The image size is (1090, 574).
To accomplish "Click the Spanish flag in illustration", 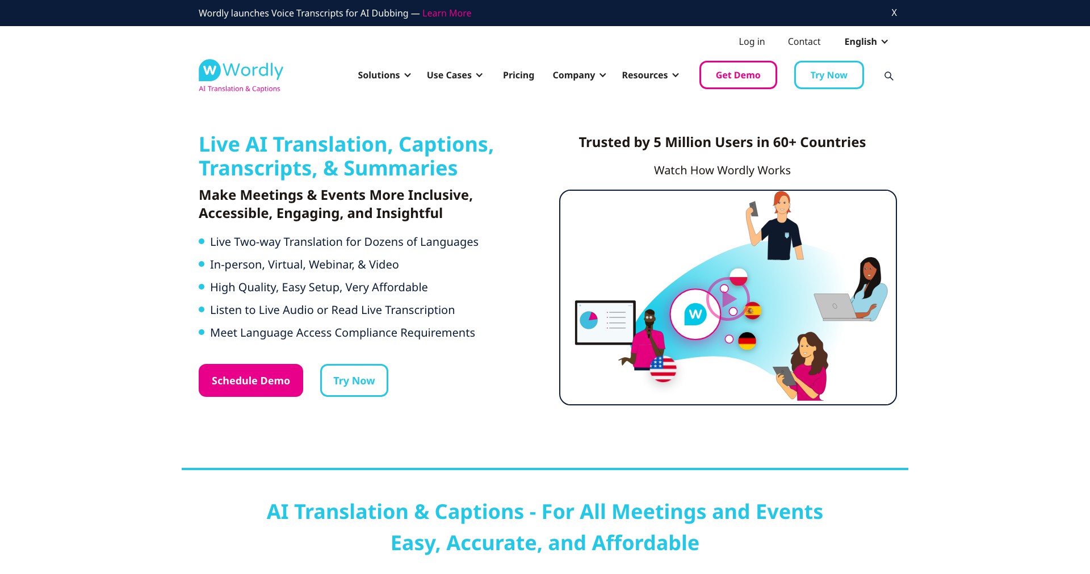I will click(752, 311).
